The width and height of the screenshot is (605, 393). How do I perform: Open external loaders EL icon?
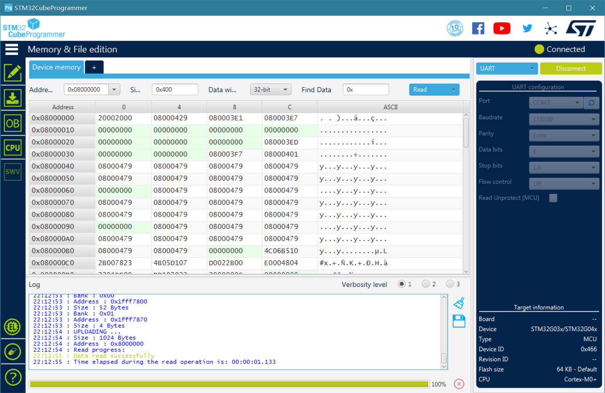click(x=12, y=327)
